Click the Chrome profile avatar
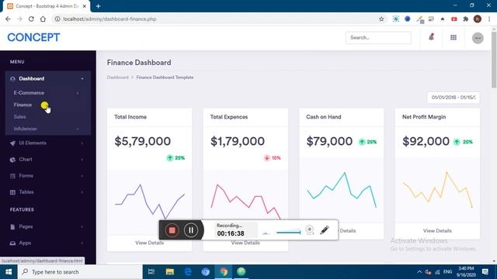 [x=478, y=19]
